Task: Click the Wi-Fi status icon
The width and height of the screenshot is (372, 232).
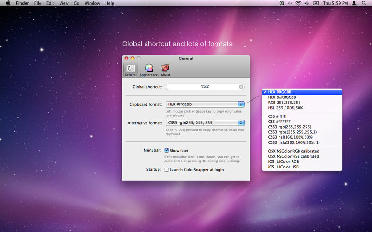Action: coord(298,3)
